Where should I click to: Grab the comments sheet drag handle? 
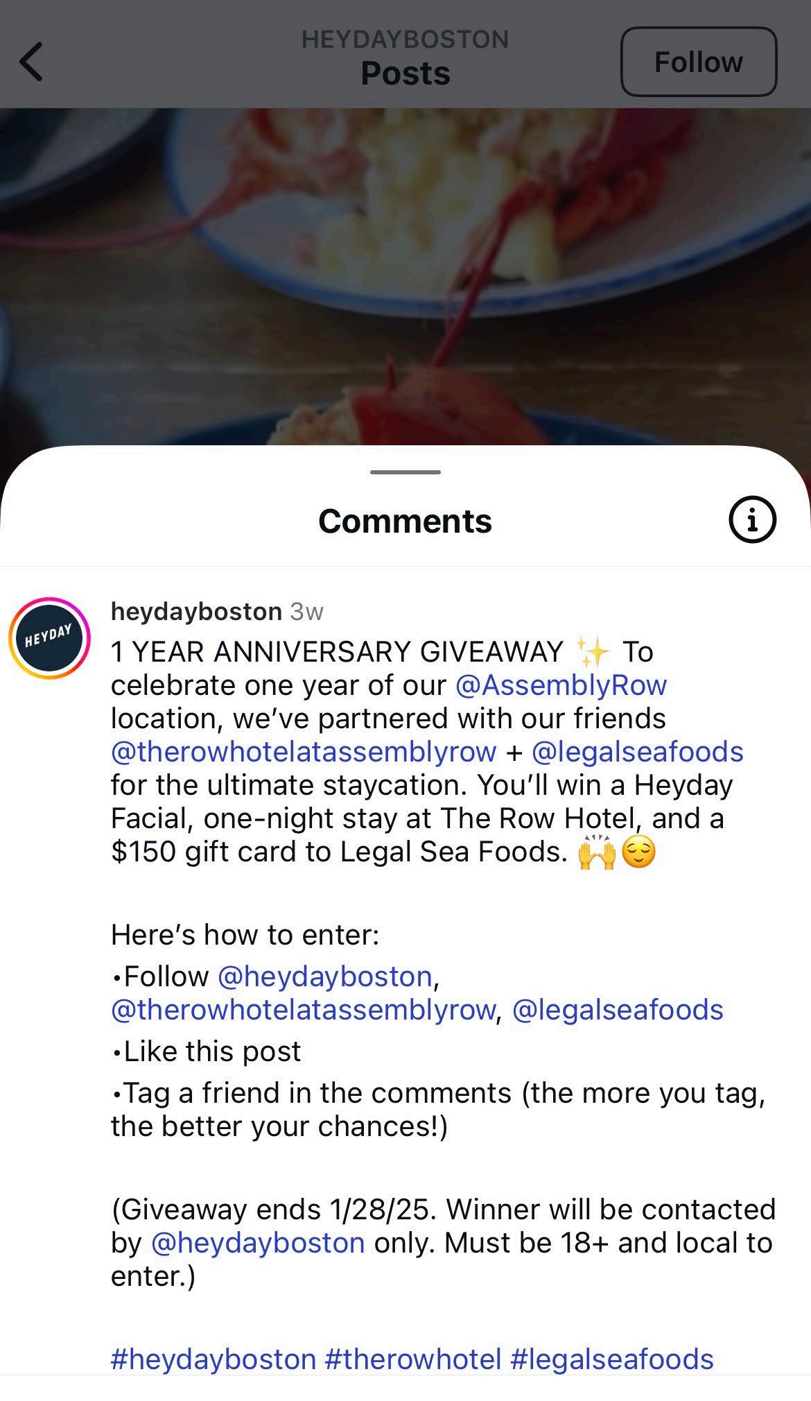[405, 472]
